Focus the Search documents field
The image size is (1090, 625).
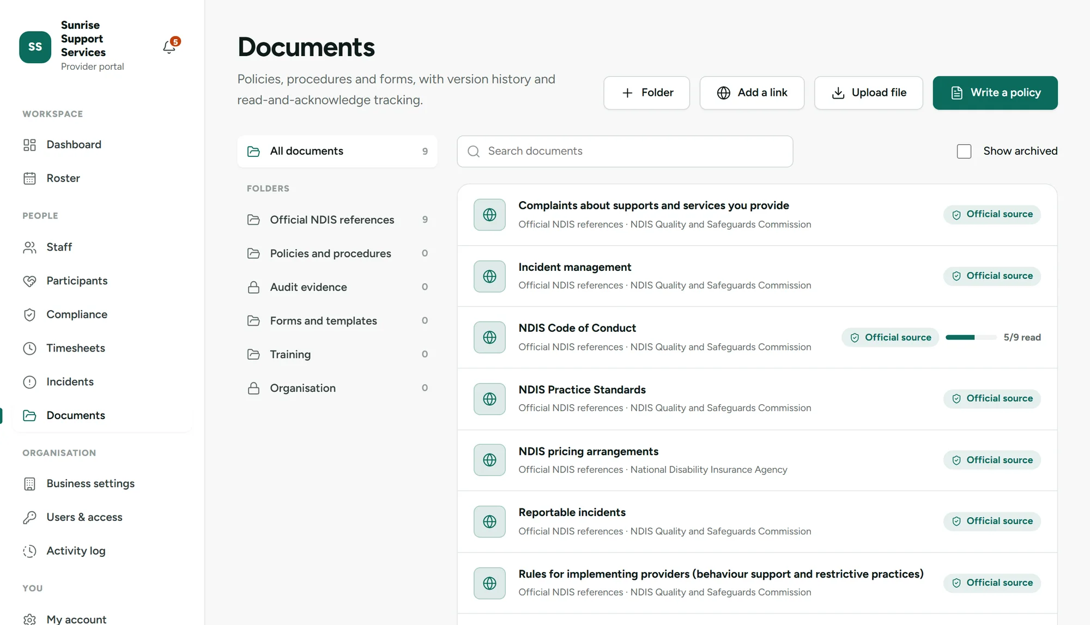625,151
